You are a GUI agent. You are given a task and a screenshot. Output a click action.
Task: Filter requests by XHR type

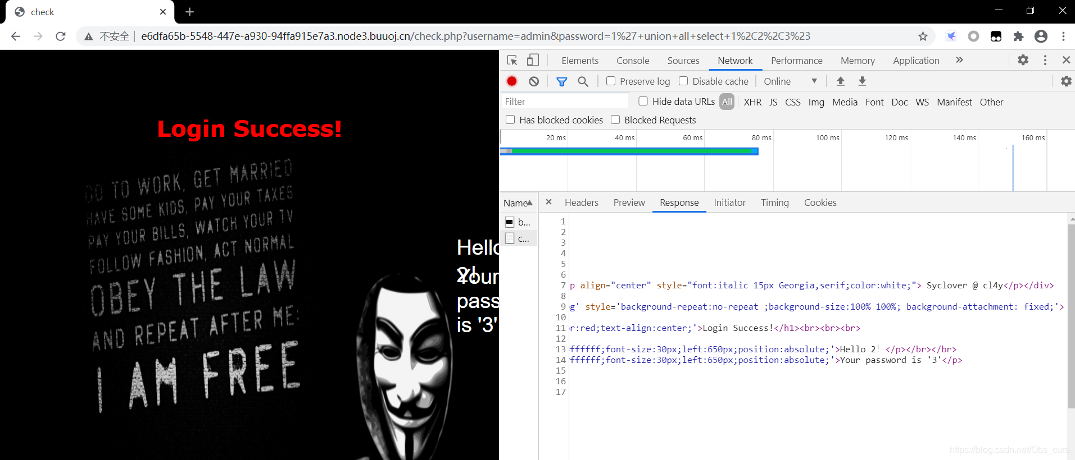tap(752, 102)
